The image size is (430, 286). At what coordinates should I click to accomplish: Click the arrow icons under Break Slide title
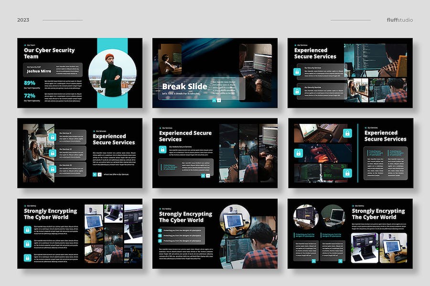216,101
